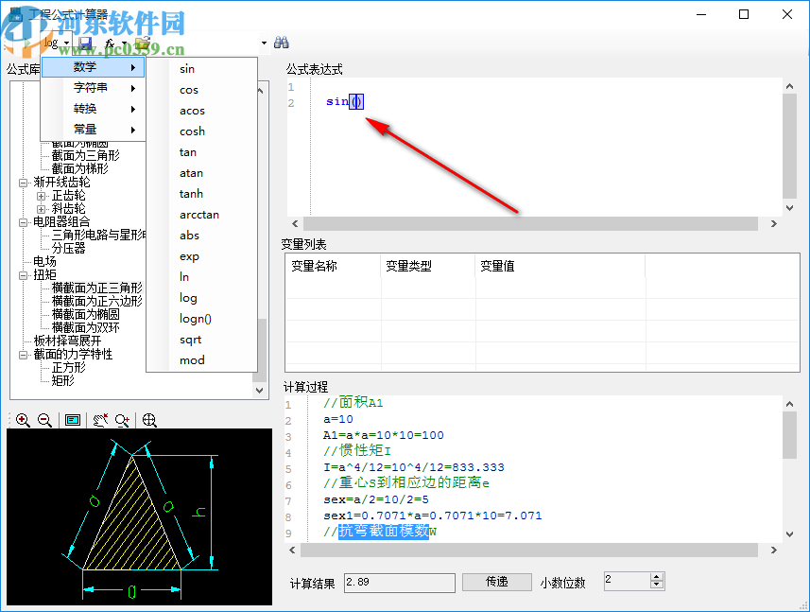Select 板材择弯展开 tree item
Screen dimensions: 810x612
click(x=68, y=341)
